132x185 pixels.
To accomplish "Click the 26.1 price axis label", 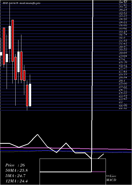I will tap(122, 81).
